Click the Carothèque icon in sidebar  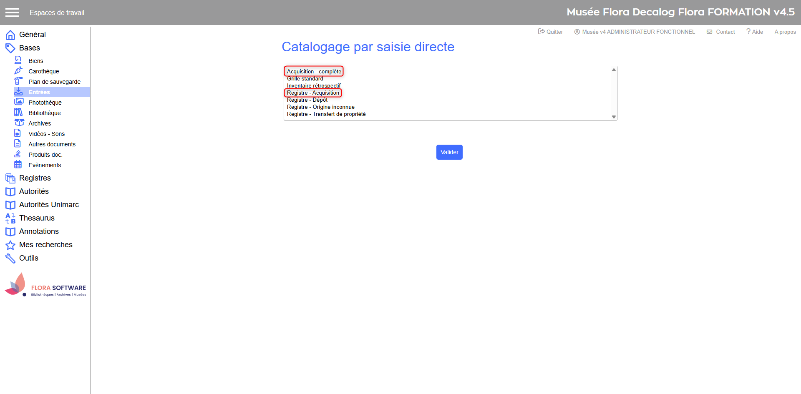(x=18, y=71)
